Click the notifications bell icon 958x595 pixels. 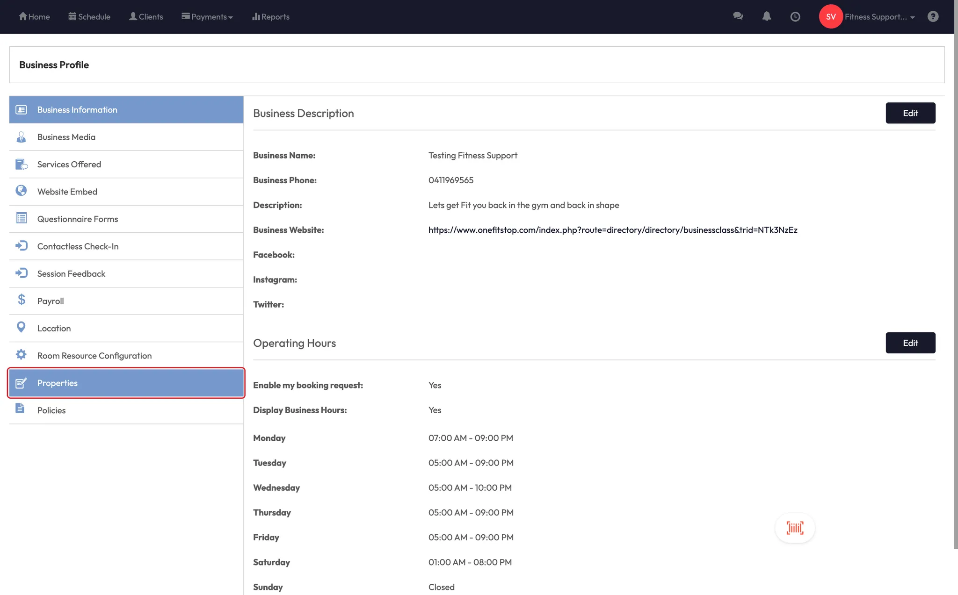pos(767,16)
